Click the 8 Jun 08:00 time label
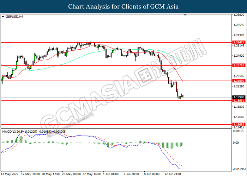Viewport: 247px width, 176px height. tap(152, 174)
